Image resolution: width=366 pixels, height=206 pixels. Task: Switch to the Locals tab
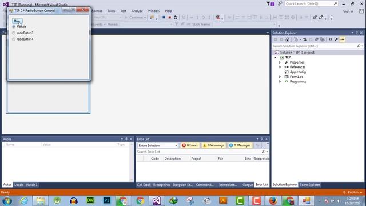tap(19, 185)
